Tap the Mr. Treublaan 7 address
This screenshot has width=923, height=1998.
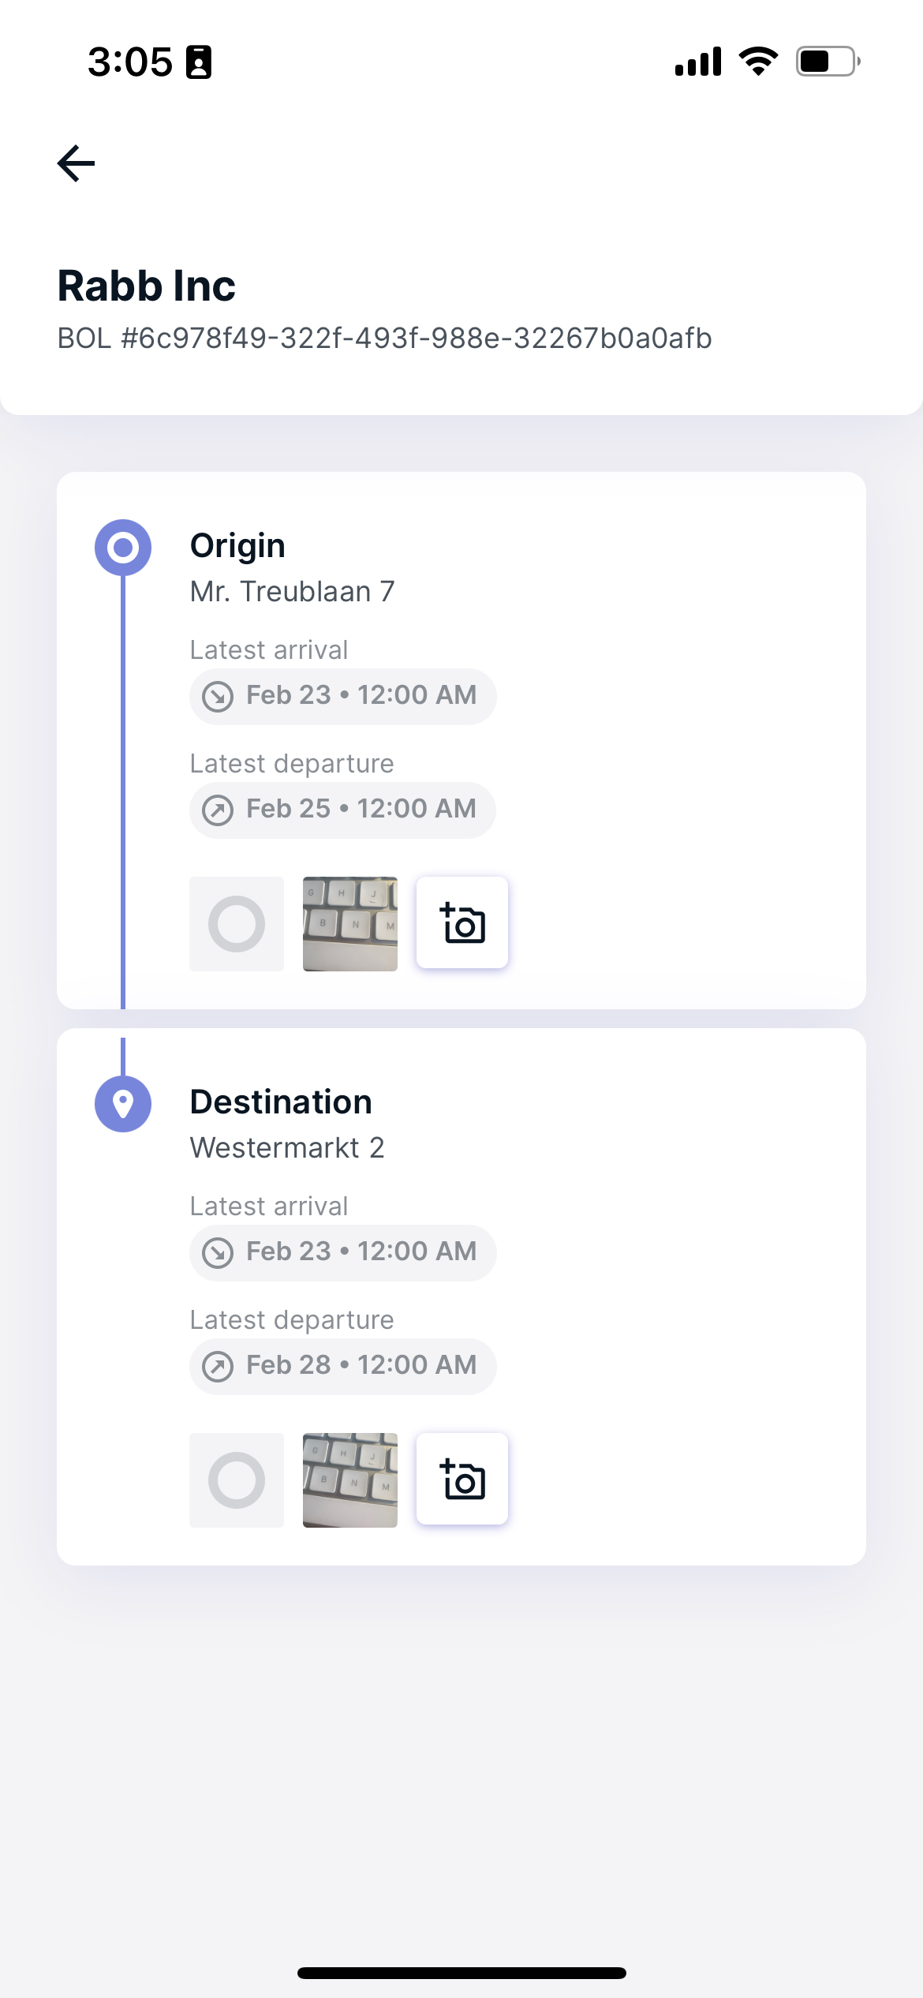pos(293,592)
